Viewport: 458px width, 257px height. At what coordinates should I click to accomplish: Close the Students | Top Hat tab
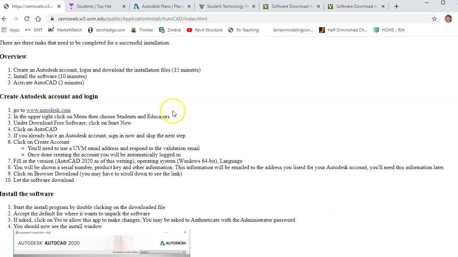click(x=124, y=6)
